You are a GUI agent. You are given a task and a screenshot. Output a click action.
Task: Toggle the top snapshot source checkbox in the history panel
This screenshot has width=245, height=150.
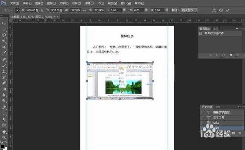coord(200,33)
